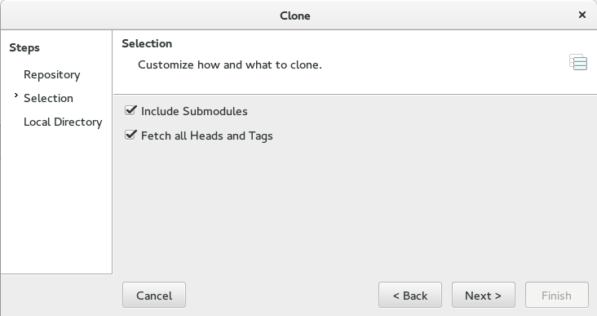
Task: Click the clone wizard database icon
Action: [578, 62]
